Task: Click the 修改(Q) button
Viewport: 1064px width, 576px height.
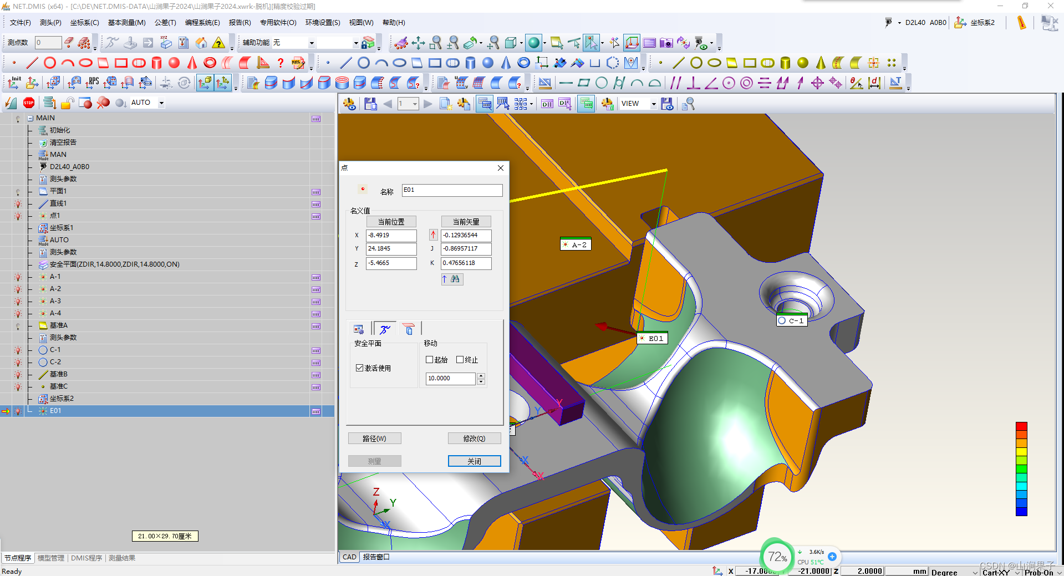Action: 474,439
